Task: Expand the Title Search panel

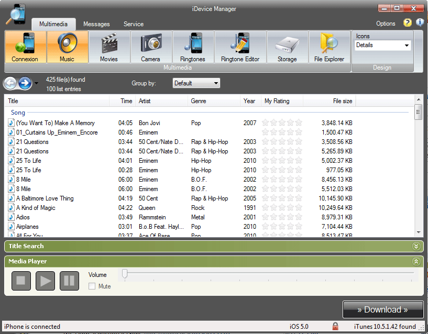Action: 416,246
